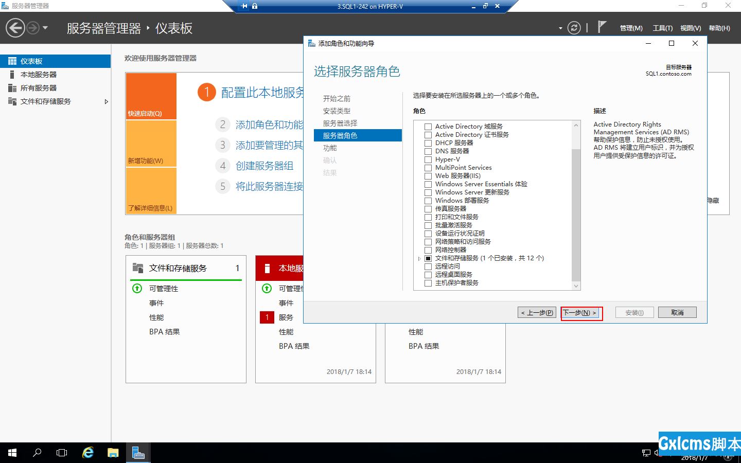Open the navigation history dropdown arrow
Viewport: 741px width, 463px height.
pos(45,28)
